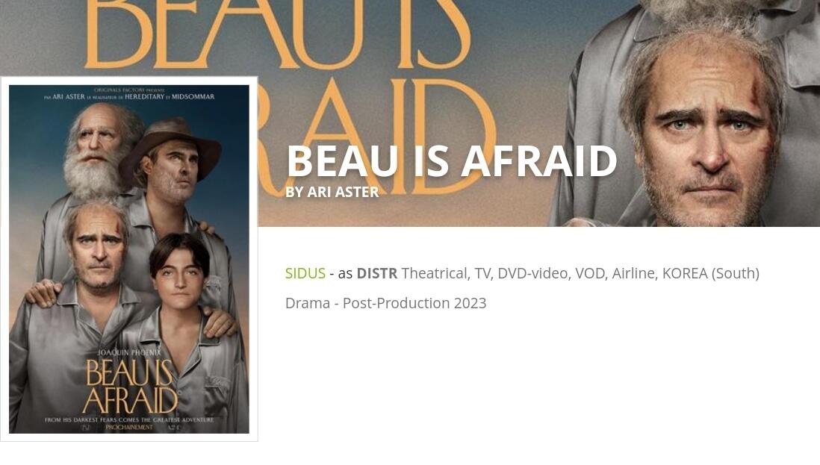Open the SIDUS distributor link
Screen dimensions: 820x465
[x=305, y=273]
